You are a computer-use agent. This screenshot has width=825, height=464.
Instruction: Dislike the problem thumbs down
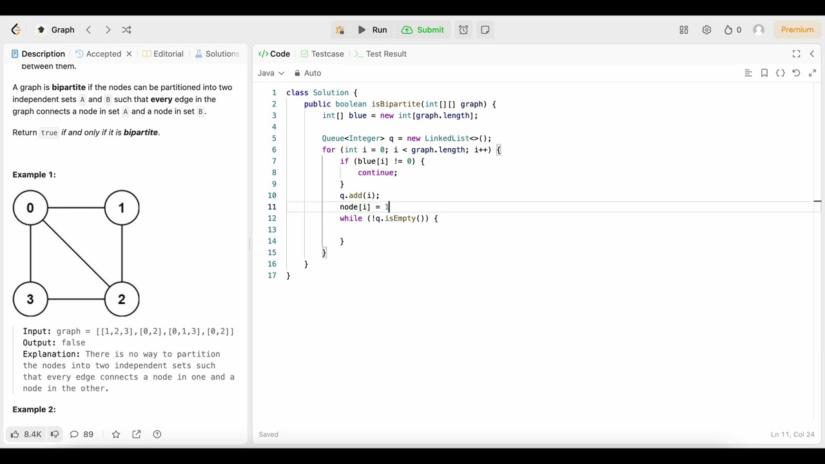coord(55,434)
